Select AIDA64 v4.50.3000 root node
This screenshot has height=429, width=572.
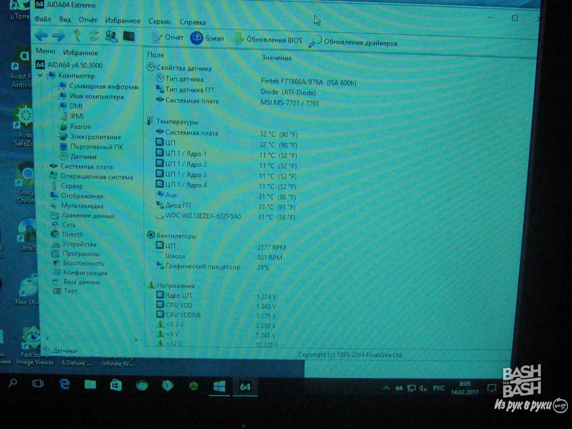click(69, 65)
